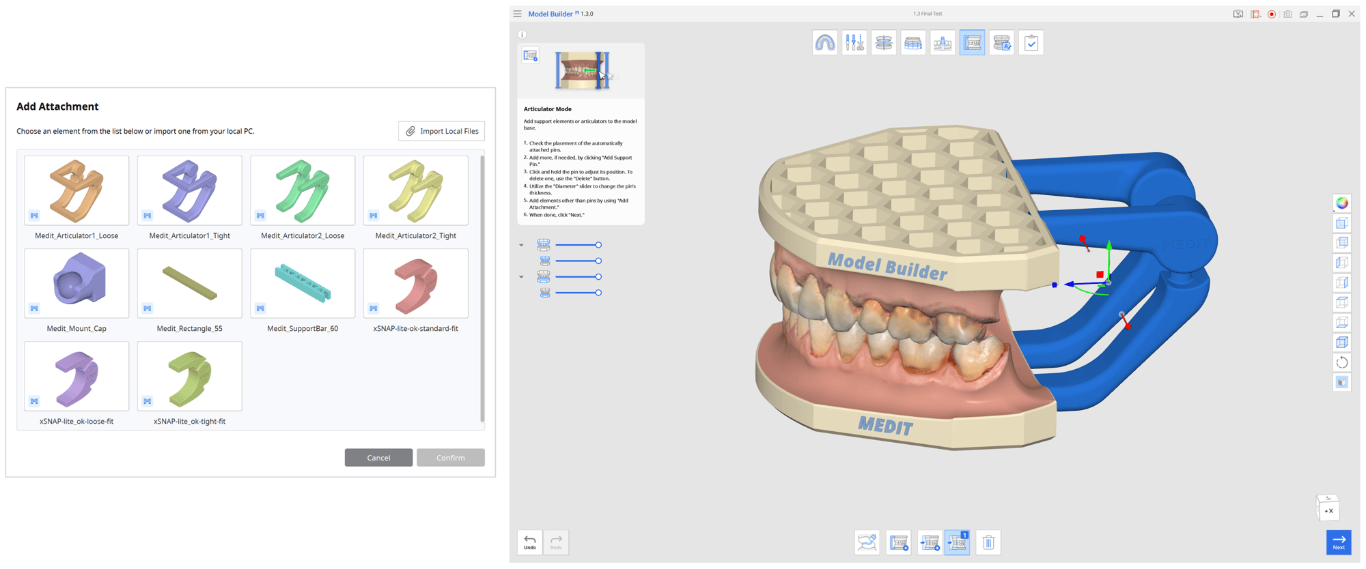The width and height of the screenshot is (1366, 569).
Task: Select the Medit_Mount_Cap attachment thumbnail
Action: tap(76, 284)
